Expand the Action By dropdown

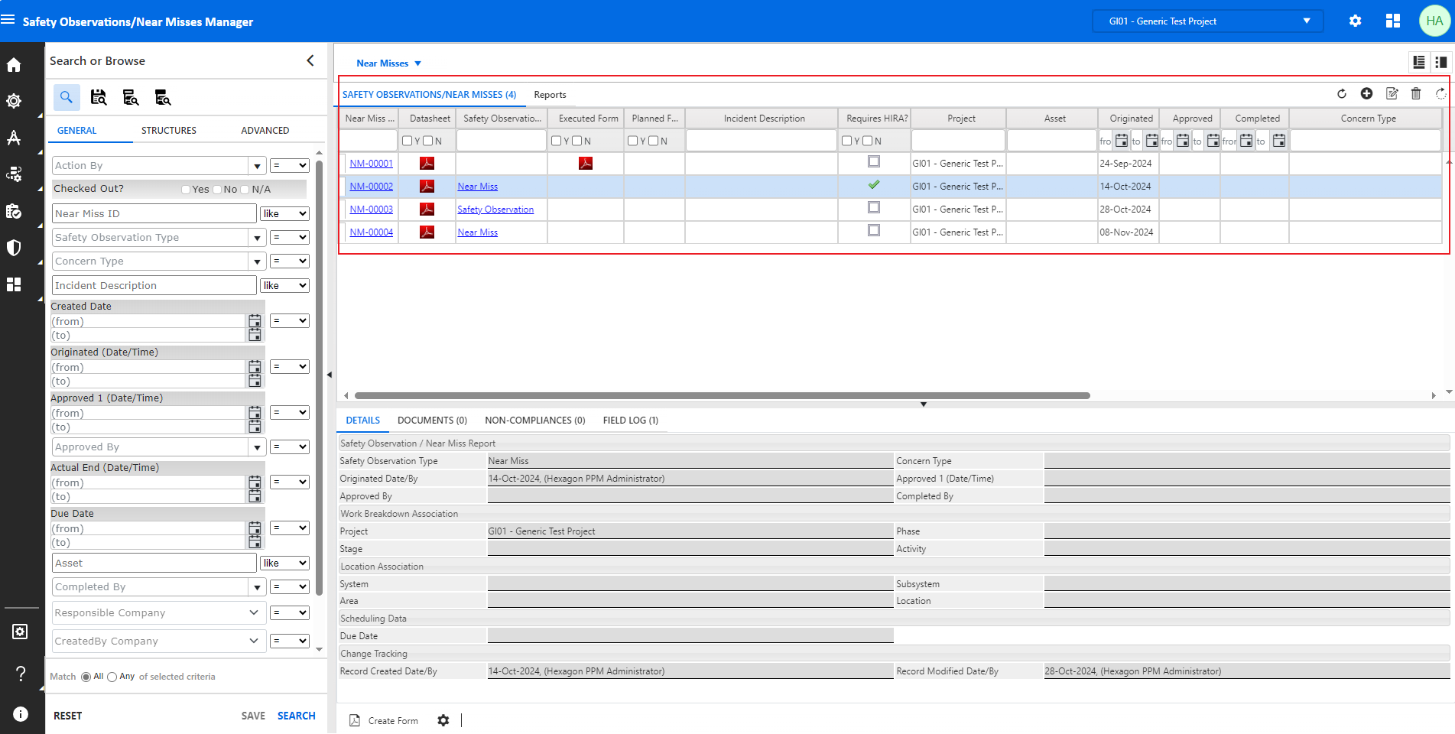point(257,166)
